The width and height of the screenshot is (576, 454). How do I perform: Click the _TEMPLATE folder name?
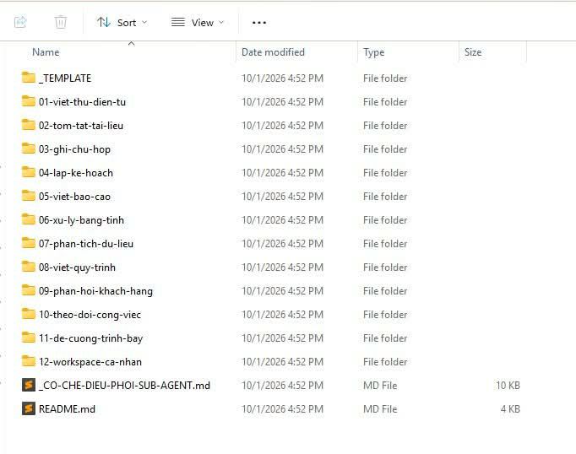pyautogui.click(x=65, y=78)
